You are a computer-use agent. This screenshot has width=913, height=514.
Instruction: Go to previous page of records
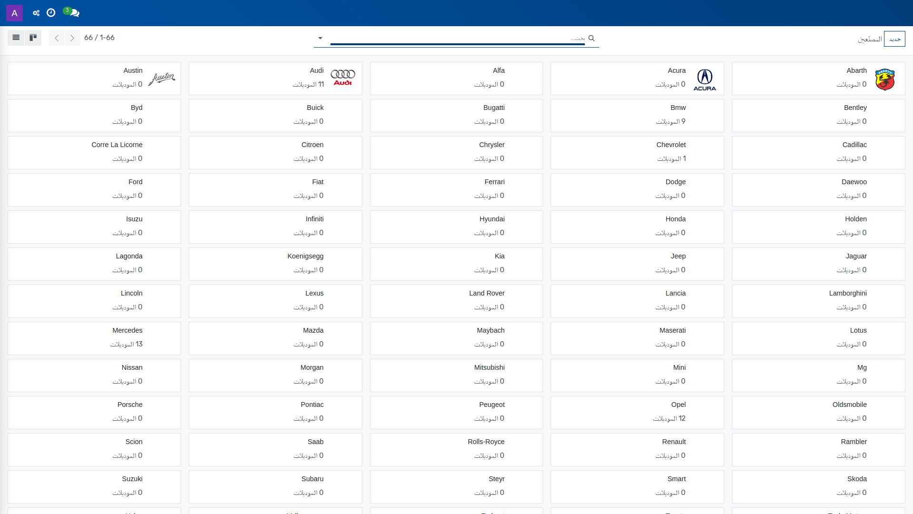tap(57, 38)
